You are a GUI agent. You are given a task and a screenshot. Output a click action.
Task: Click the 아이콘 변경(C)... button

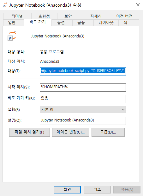(x=70, y=132)
